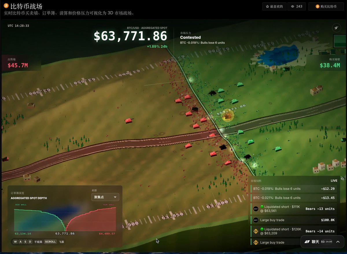
Task: Click the "-$13.45" feed value
Action: [328, 198]
